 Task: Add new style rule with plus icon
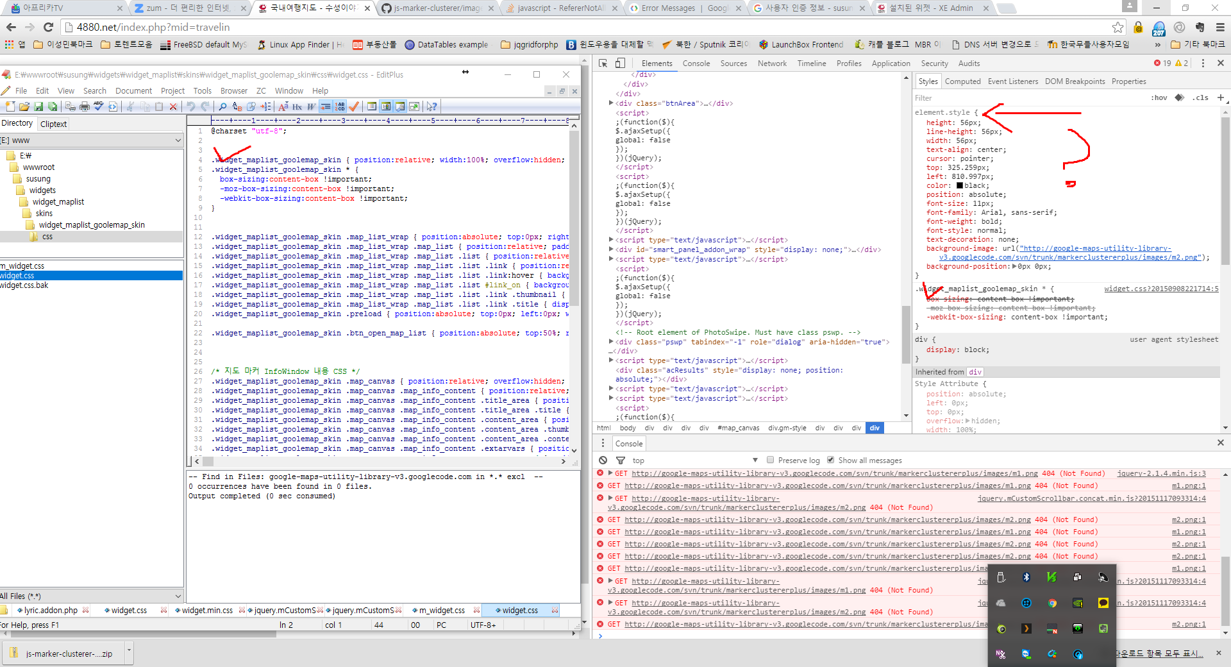coord(1220,97)
